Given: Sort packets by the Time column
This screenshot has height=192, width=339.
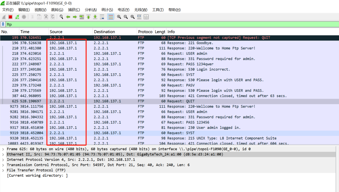Looking at the screenshot, I should tap(34, 32).
